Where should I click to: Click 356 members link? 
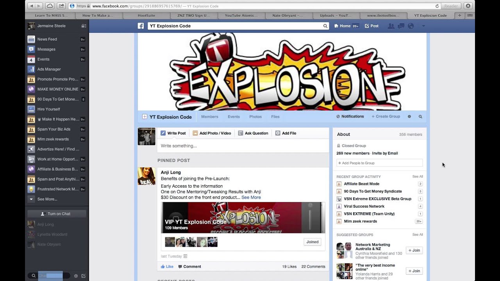tap(411, 134)
